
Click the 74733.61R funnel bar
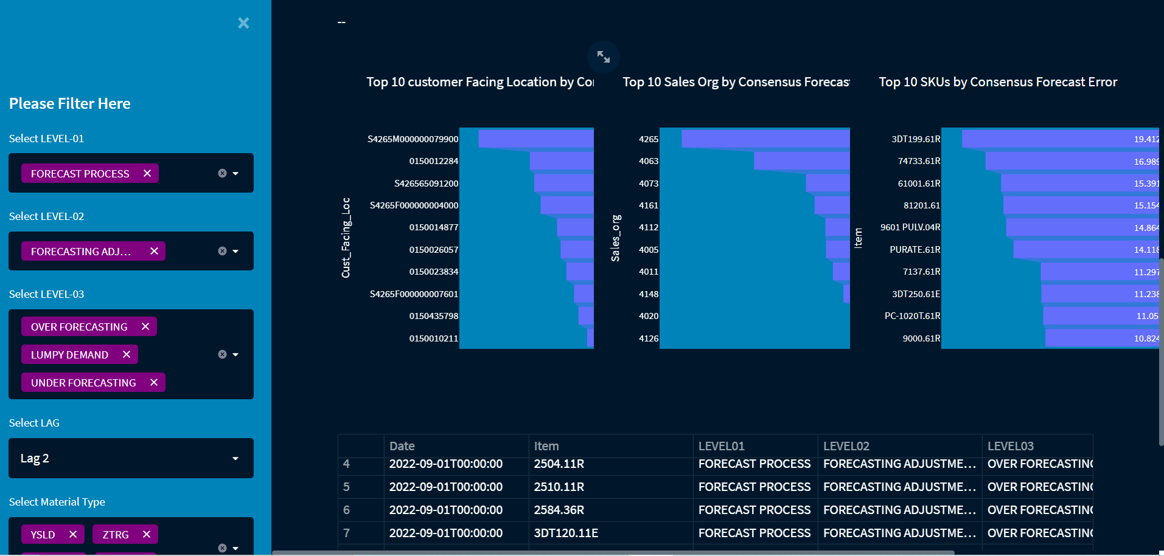pyautogui.click(x=1072, y=161)
